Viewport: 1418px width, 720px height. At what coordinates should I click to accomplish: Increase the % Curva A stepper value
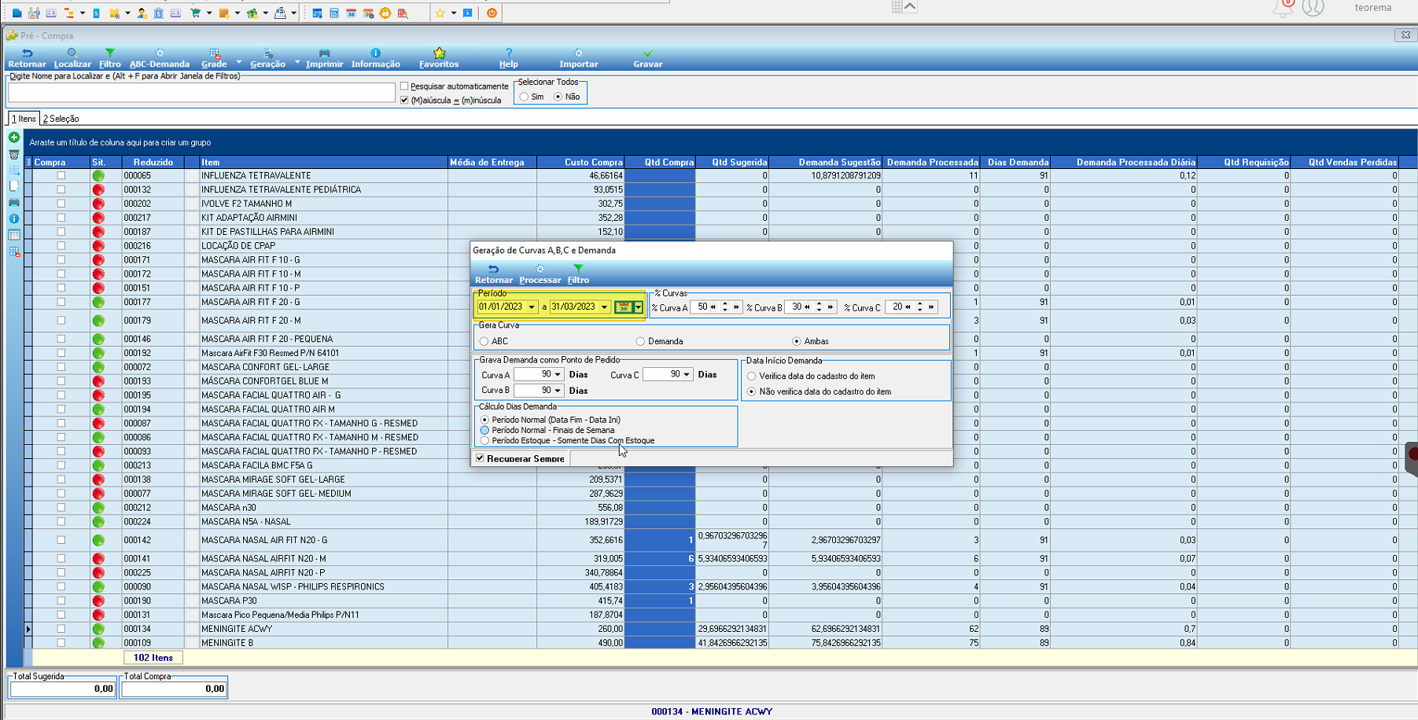click(725, 304)
